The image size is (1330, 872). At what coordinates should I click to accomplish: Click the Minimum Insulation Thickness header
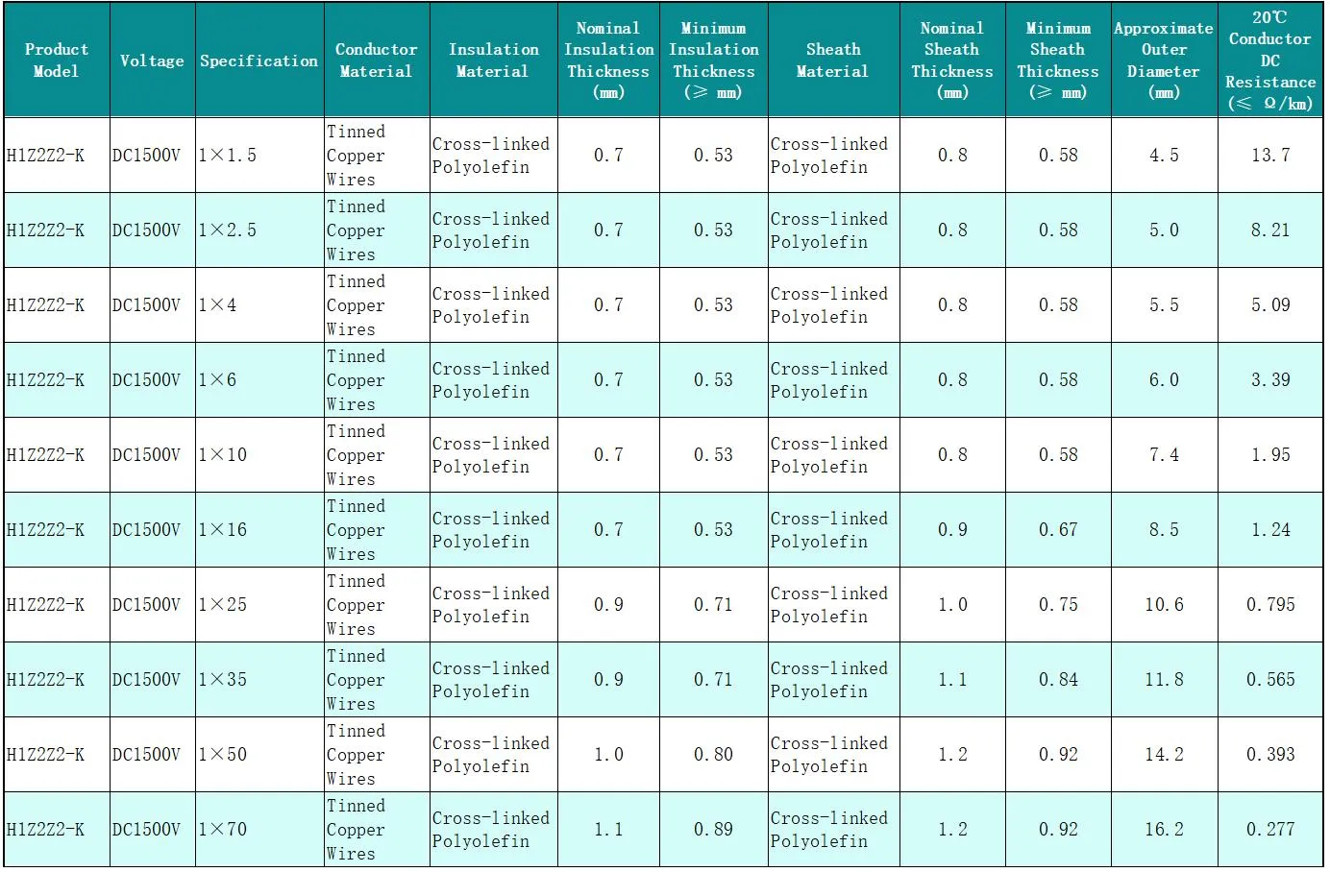[714, 60]
